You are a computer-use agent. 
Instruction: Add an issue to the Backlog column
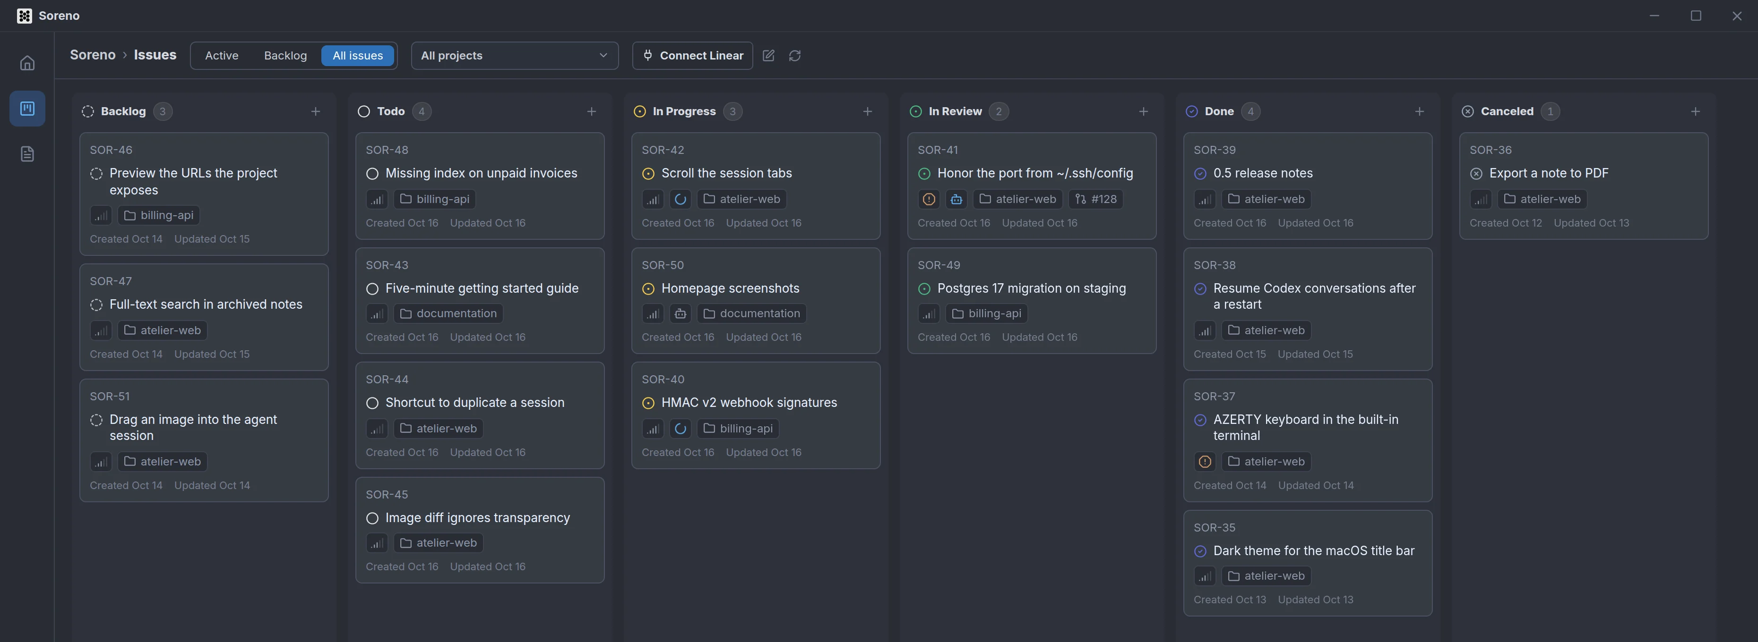click(x=315, y=112)
